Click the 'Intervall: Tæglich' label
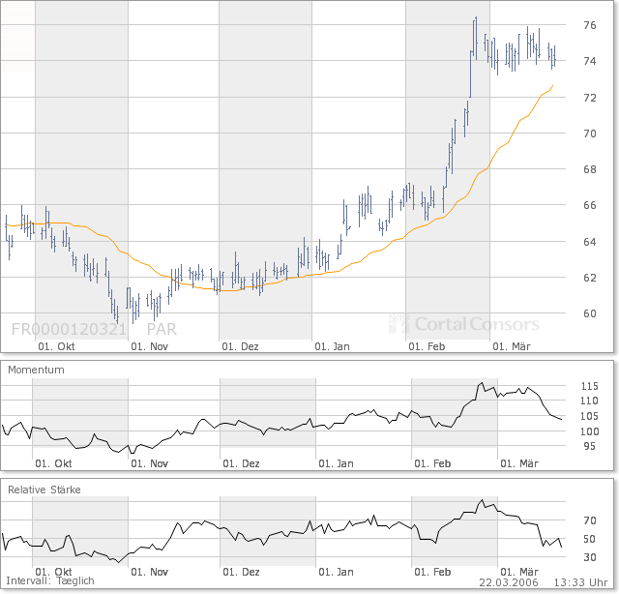 [50, 581]
